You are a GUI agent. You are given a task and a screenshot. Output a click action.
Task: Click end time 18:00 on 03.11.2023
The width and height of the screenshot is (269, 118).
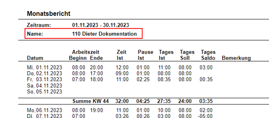tap(96, 79)
